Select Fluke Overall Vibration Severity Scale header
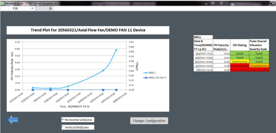The image size is (276, 133). coord(259,45)
